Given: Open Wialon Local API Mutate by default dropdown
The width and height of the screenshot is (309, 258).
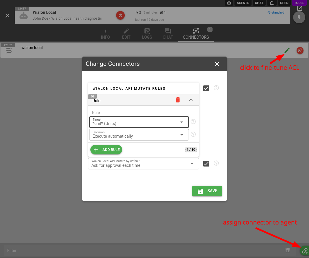Looking at the screenshot, I should coord(144,164).
